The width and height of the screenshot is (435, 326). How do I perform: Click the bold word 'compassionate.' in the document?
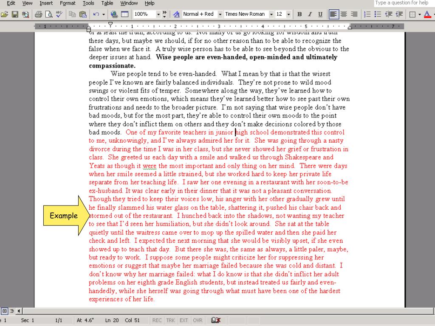coord(112,66)
